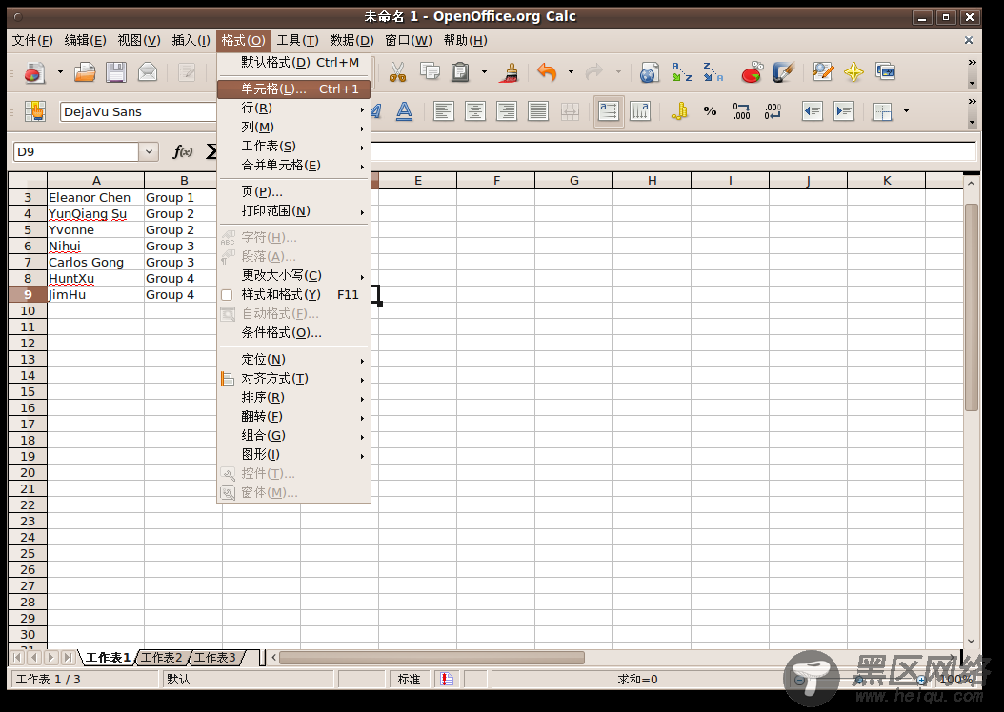Toggle the 样式和格式(Y) checkbox entry
This screenshot has width=1004, height=712.
click(294, 295)
